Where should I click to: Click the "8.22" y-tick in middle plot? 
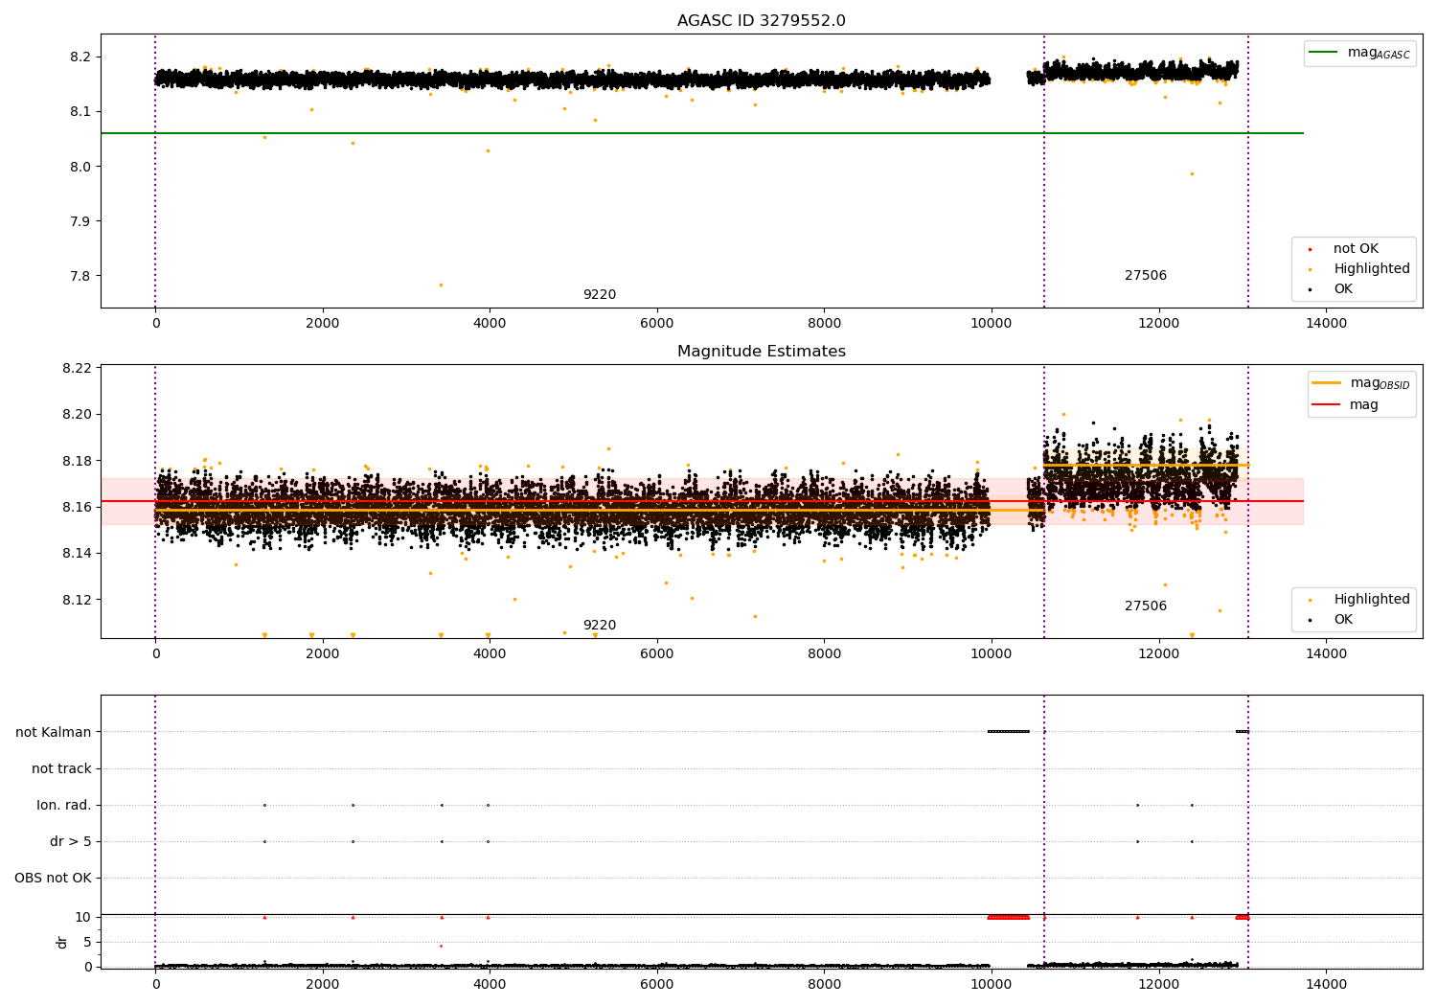click(x=77, y=369)
